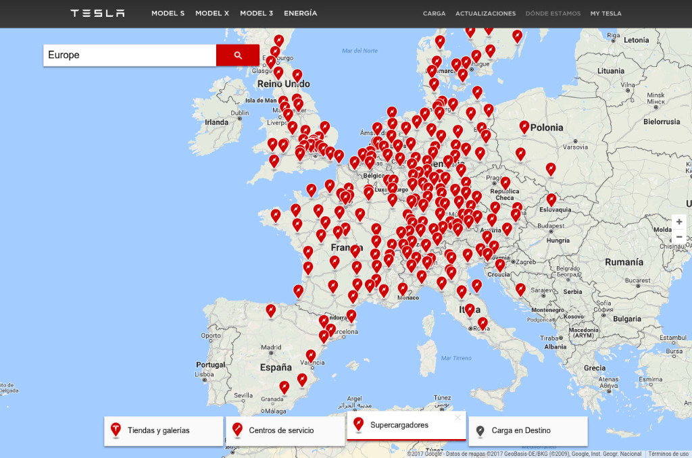Open the Actualizaciones link
The width and height of the screenshot is (692, 458).
click(485, 14)
